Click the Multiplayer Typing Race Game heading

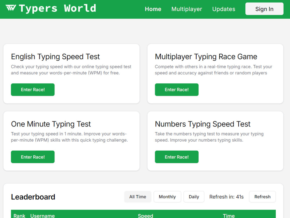tap(206, 57)
